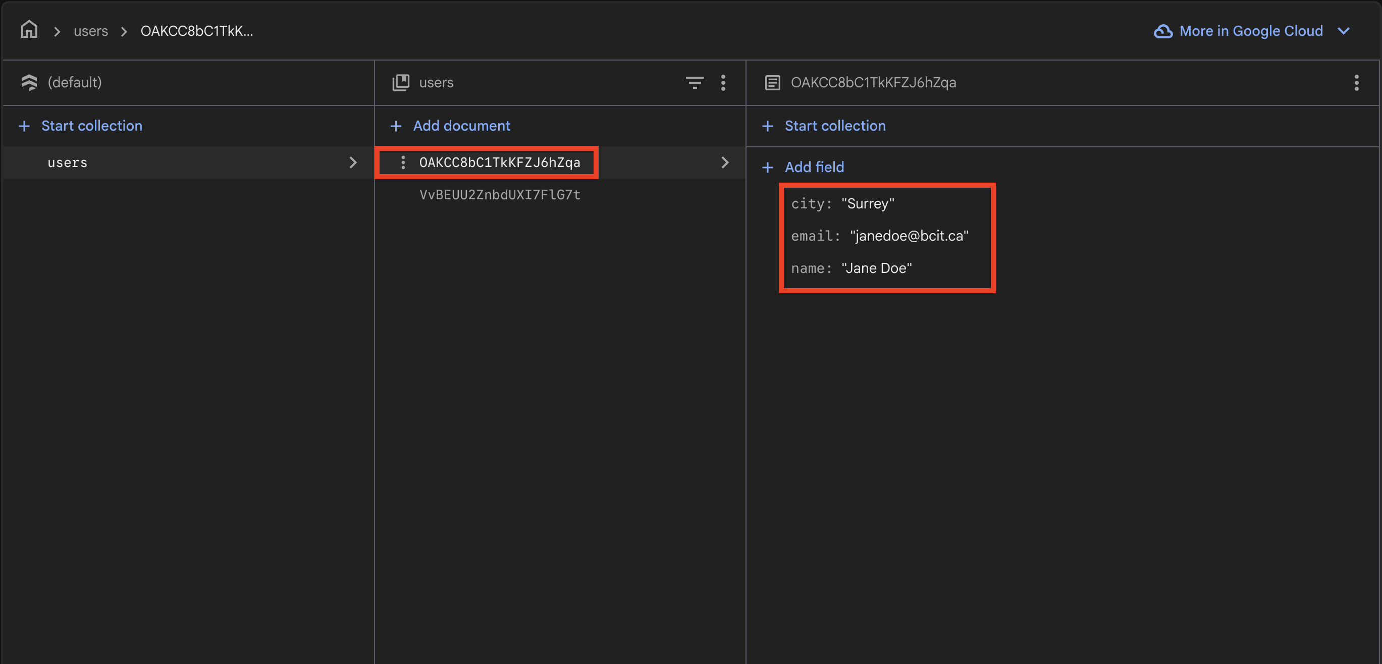
Task: Select the Firestore database icon beside (default)
Action: 29,82
